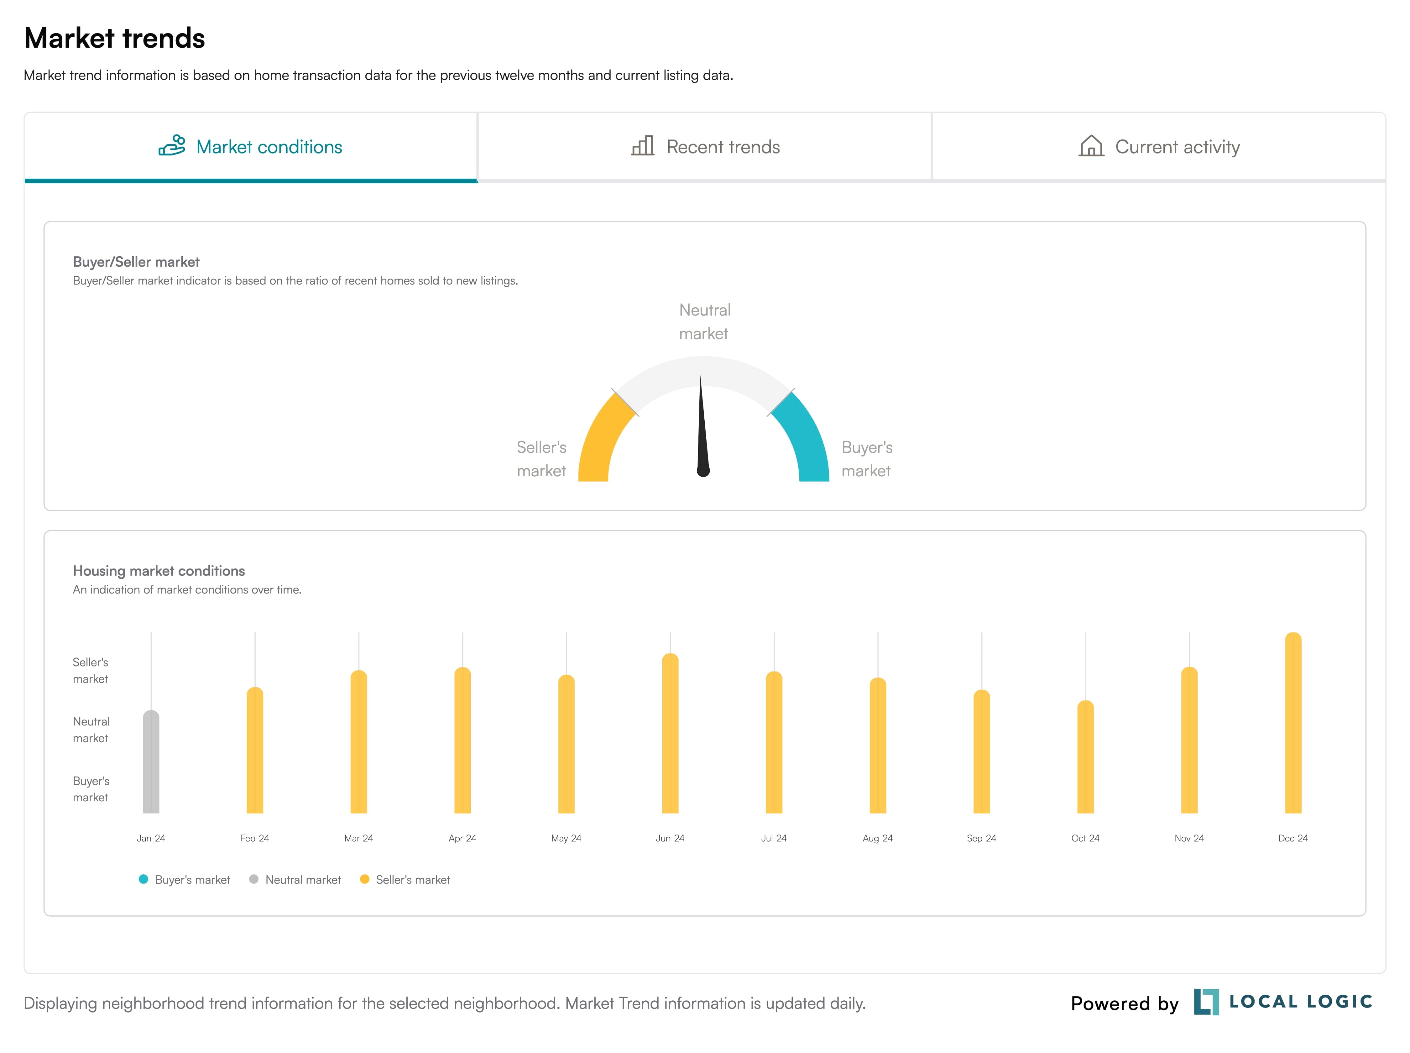Toggle Neutral market legend item

point(295,880)
